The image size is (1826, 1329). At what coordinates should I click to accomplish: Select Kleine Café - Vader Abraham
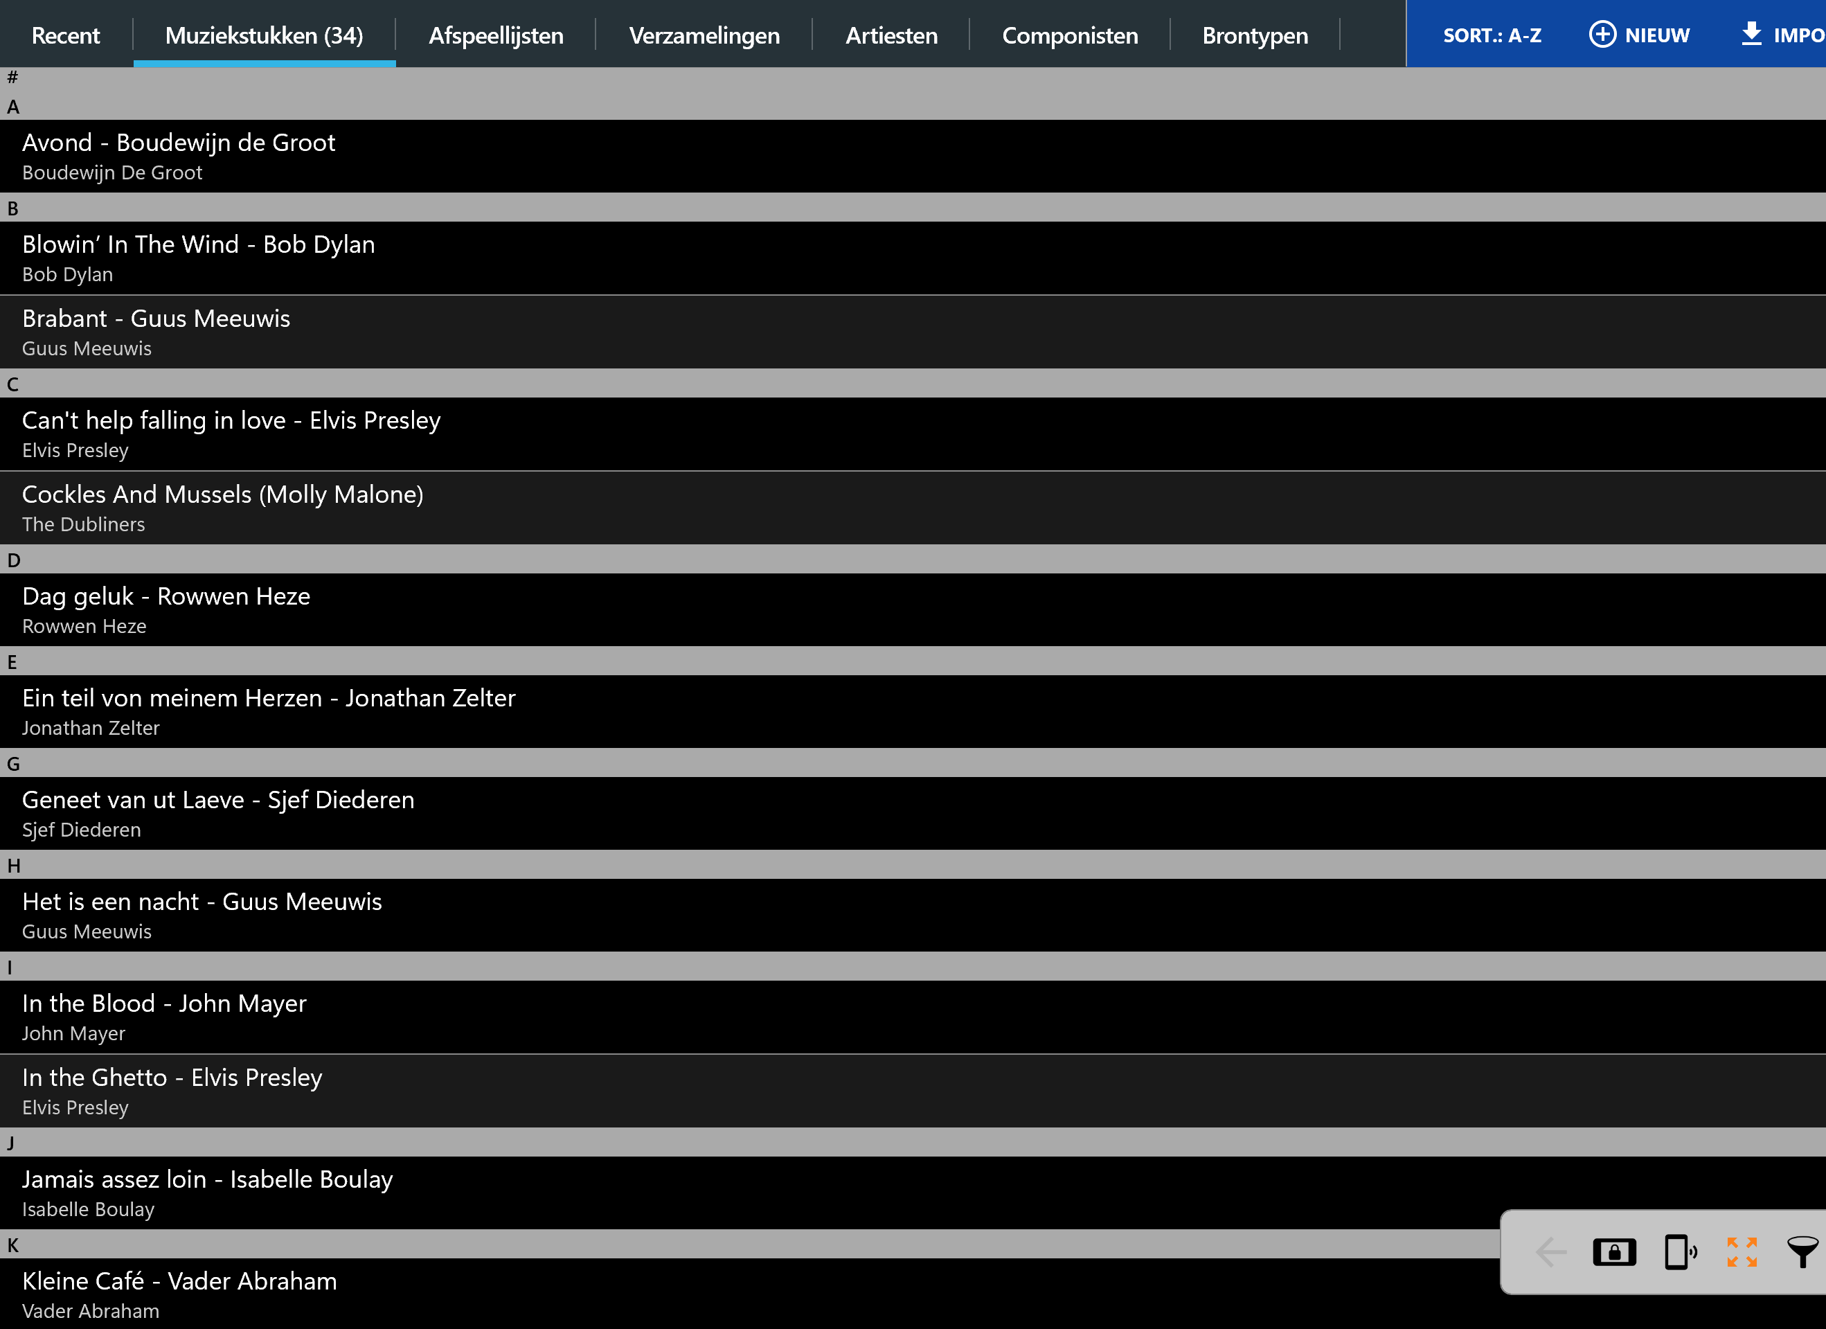pyautogui.click(x=913, y=1294)
